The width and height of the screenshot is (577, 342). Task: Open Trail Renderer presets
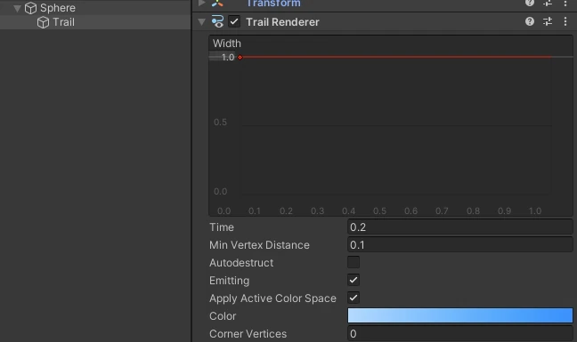coord(548,21)
